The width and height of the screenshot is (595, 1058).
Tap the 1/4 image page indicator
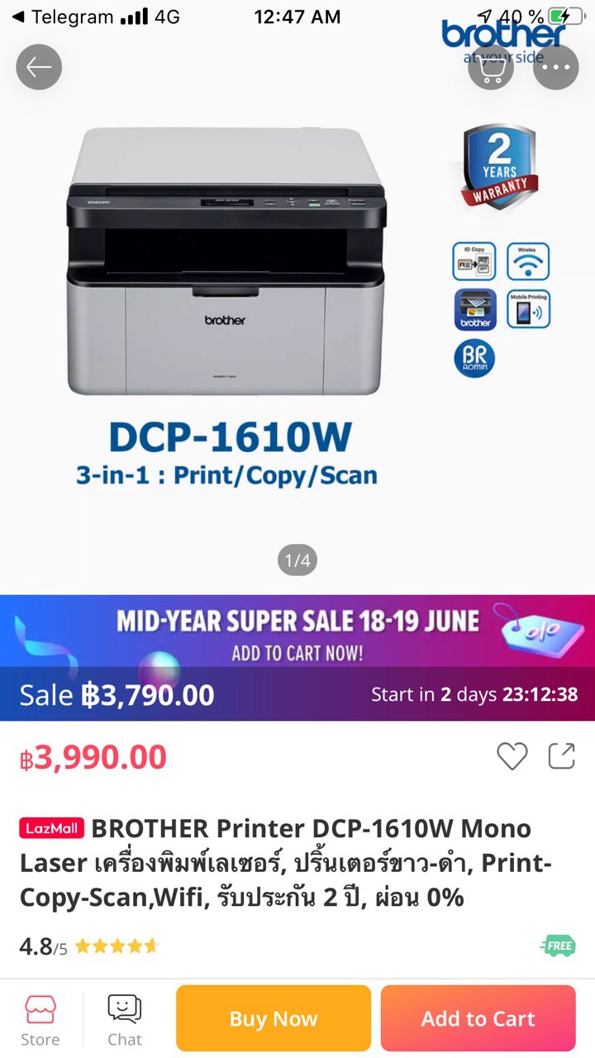point(297,560)
